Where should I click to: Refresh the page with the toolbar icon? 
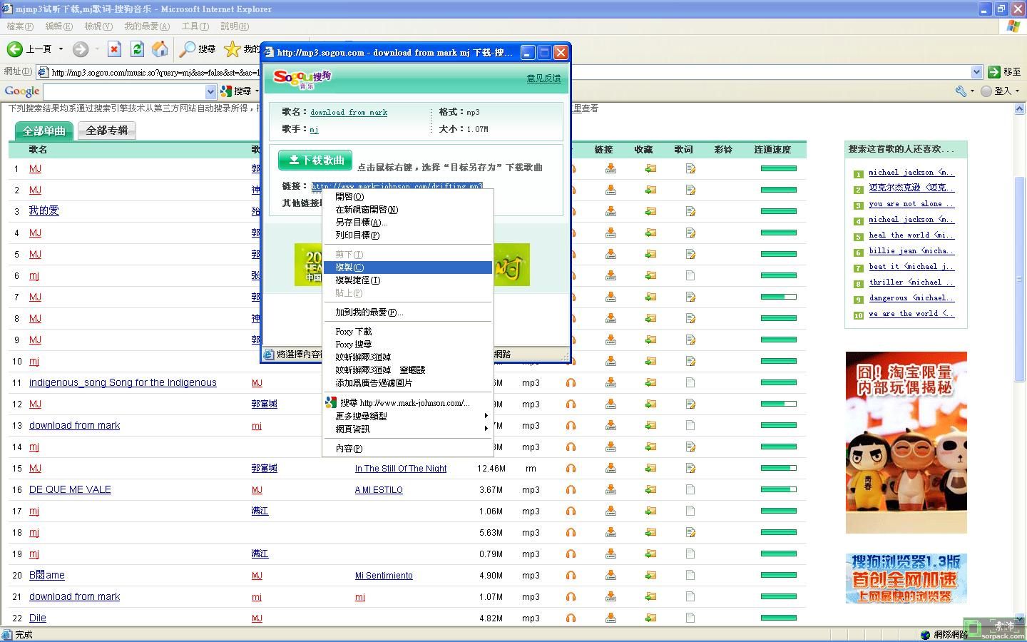(x=137, y=49)
